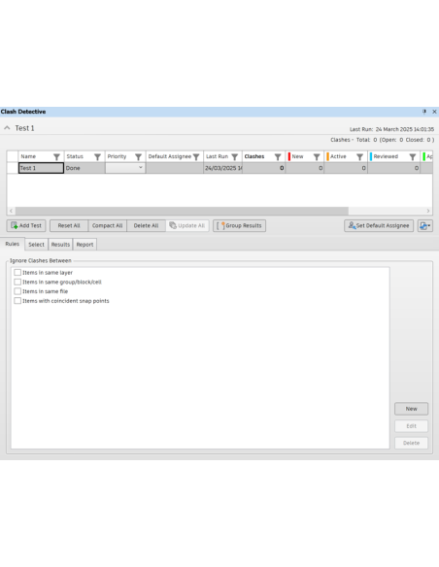Image resolution: width=439 pixels, height=567 pixels.
Task: Click the Edit rule button
Action: click(x=411, y=426)
